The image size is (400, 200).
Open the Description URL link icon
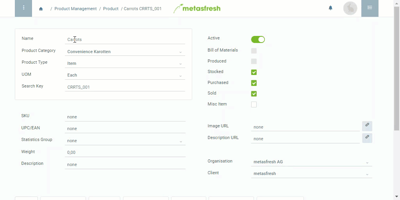tap(367, 138)
